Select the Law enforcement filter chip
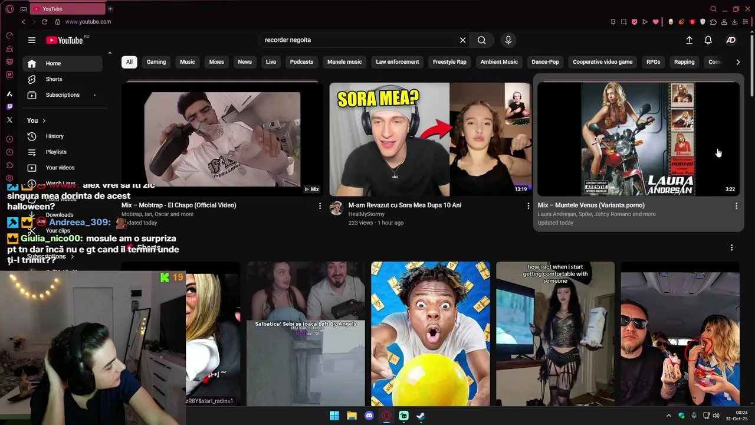 (398, 62)
